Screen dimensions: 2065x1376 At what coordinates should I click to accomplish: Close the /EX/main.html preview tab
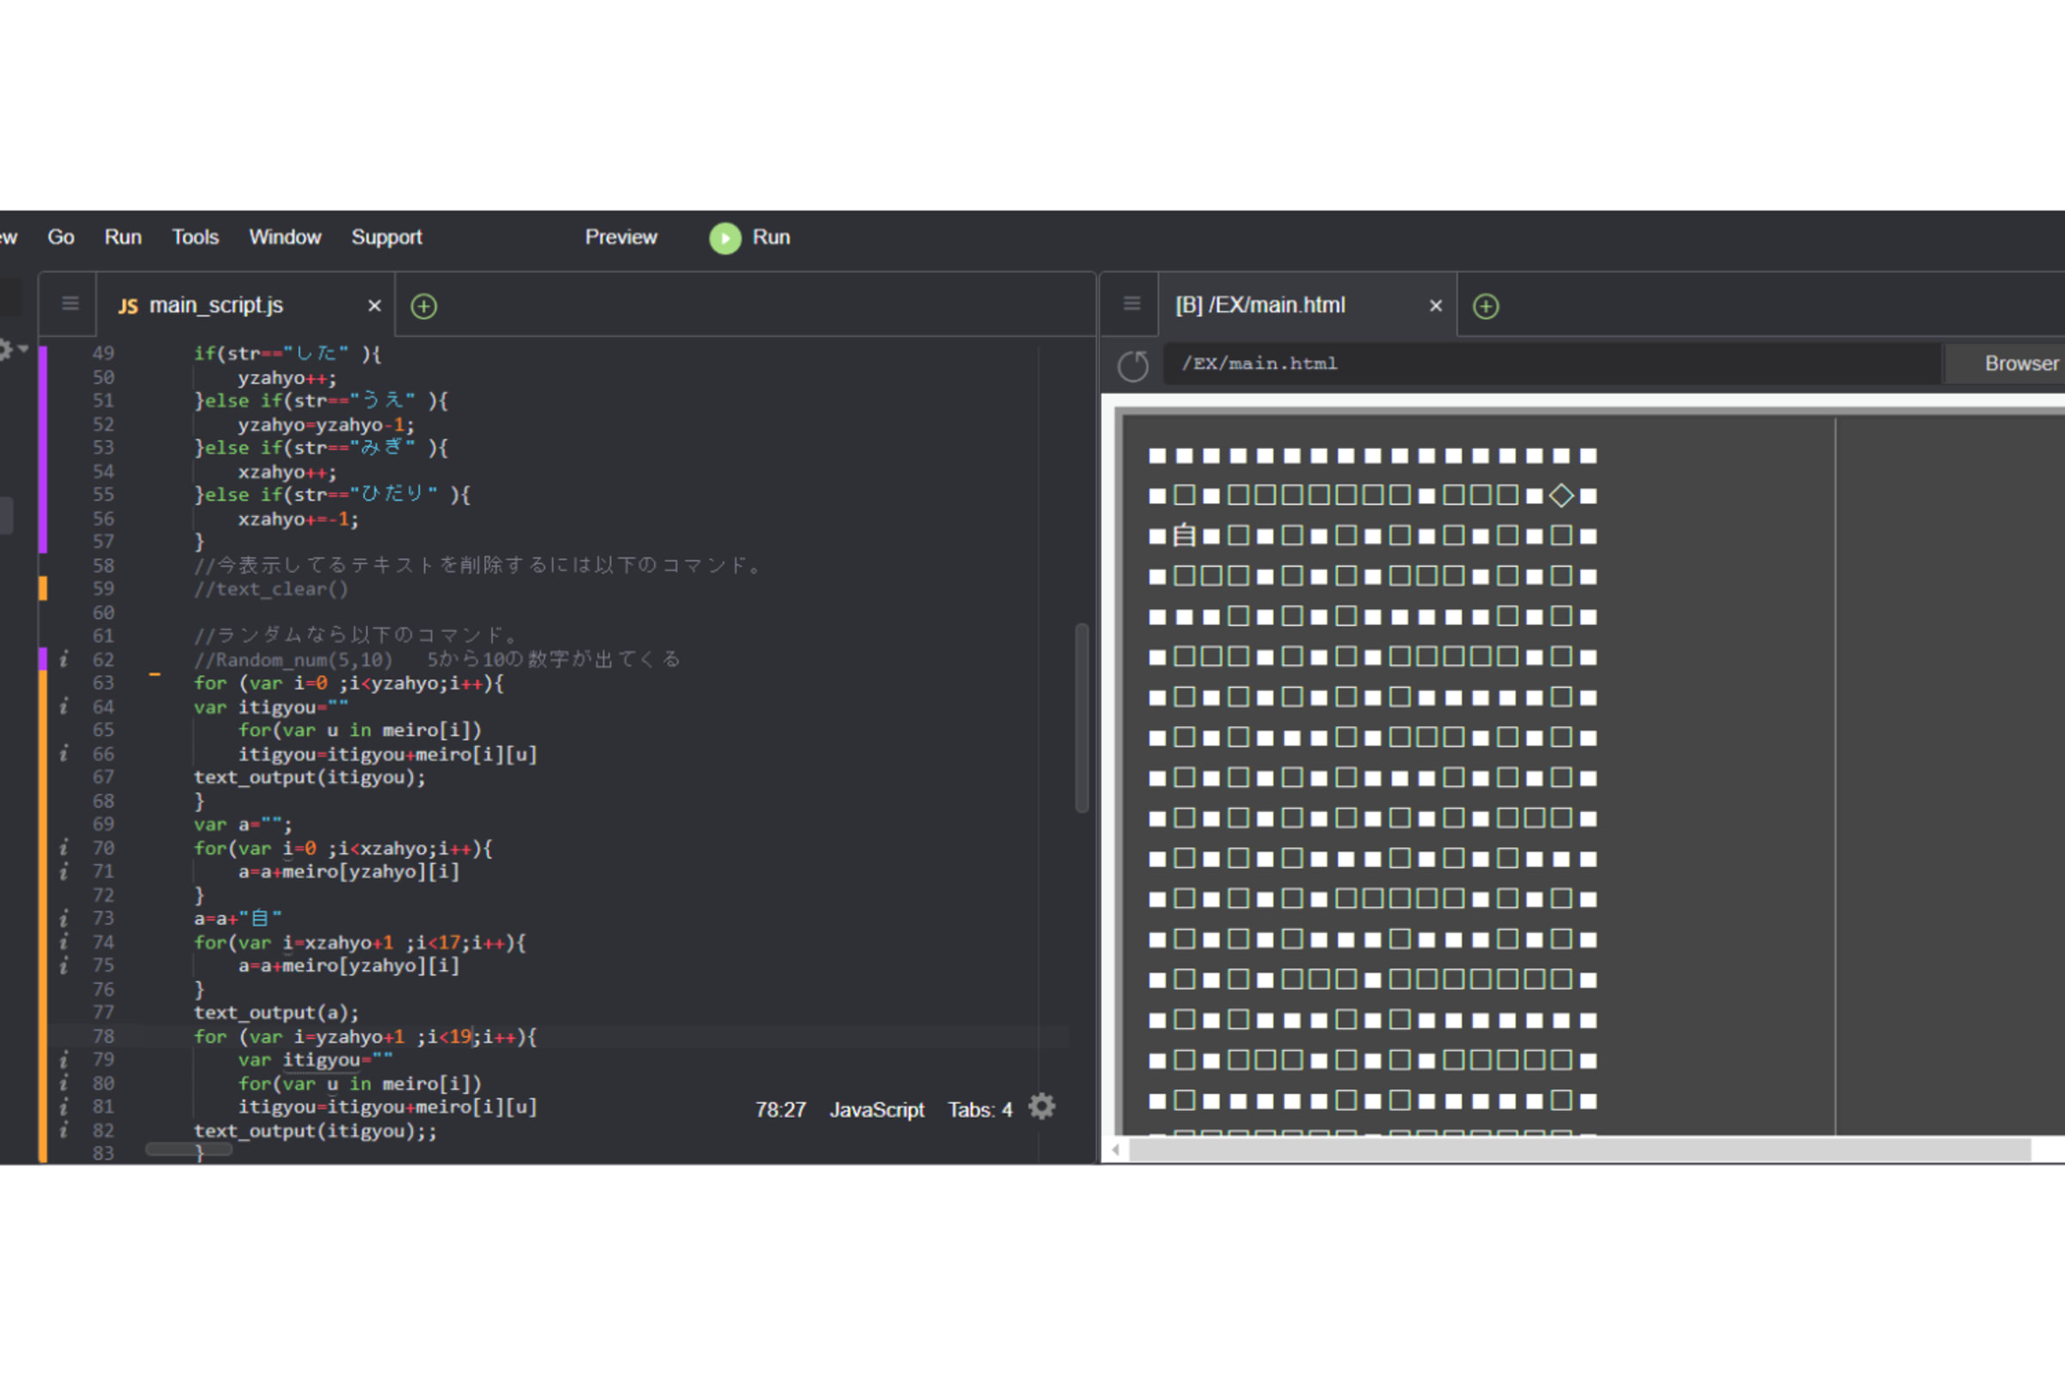point(1435,305)
